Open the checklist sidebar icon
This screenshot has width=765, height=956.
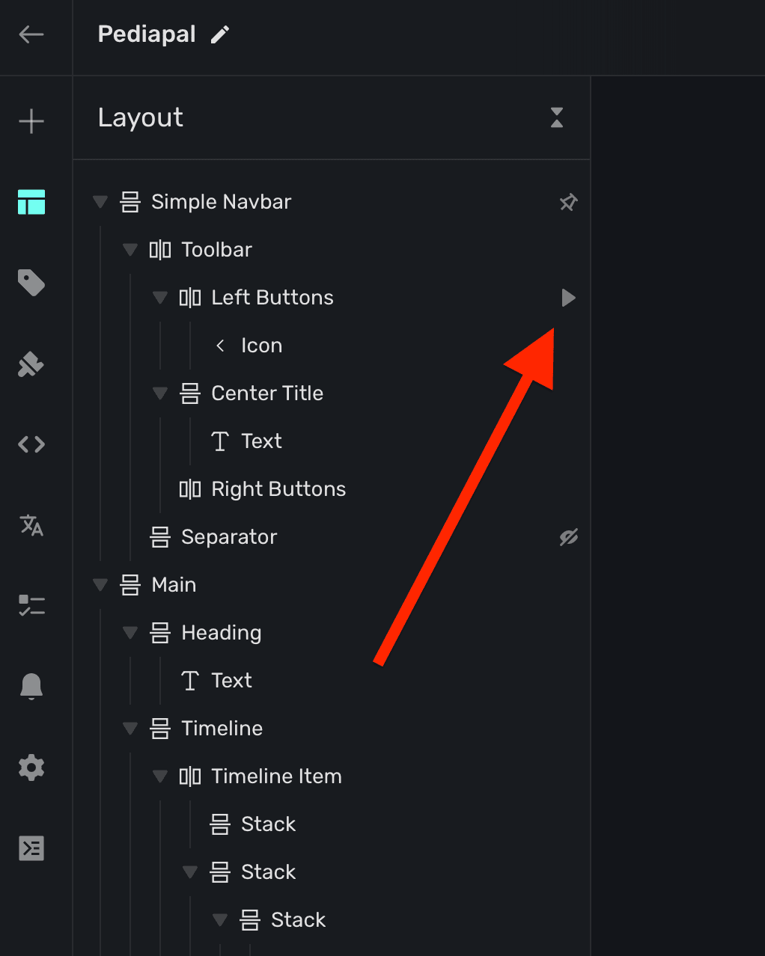point(31,605)
